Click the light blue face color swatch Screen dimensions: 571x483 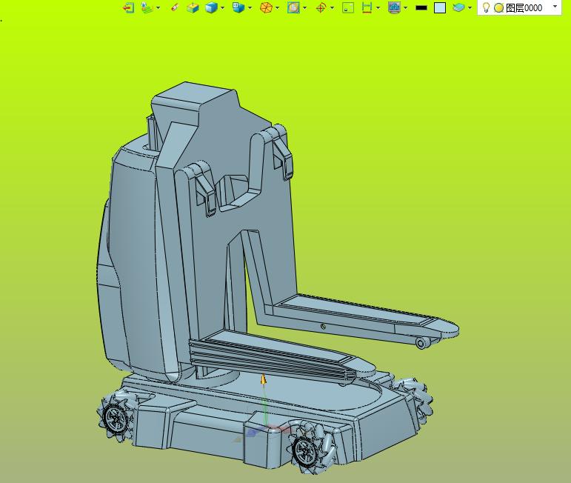point(440,7)
